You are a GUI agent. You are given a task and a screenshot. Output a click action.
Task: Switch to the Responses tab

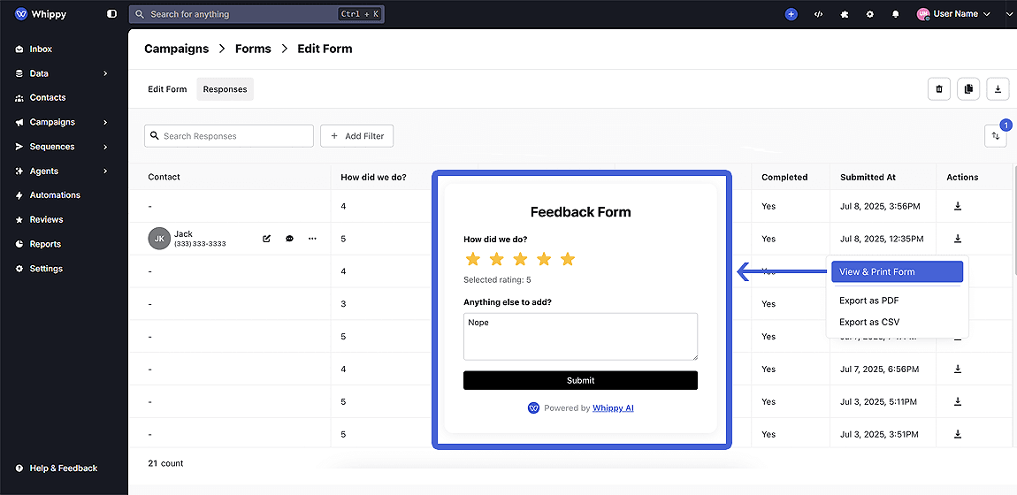pyautogui.click(x=225, y=89)
